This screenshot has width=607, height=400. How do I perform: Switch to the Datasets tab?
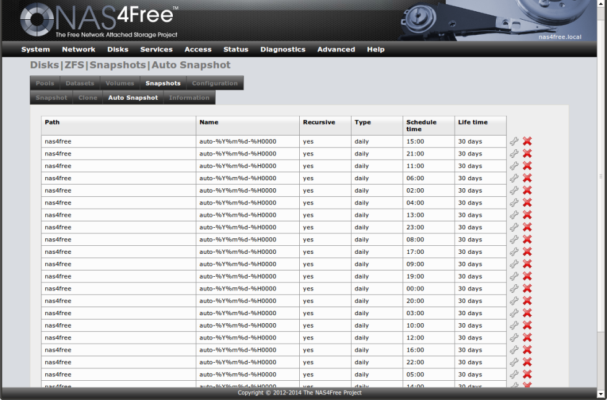pyautogui.click(x=79, y=82)
